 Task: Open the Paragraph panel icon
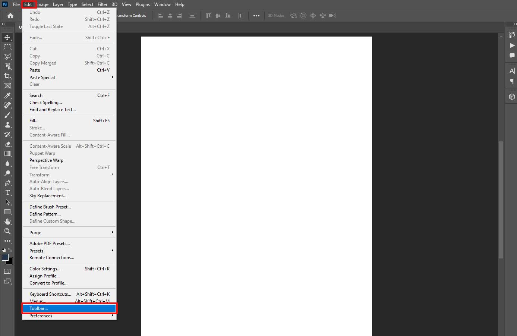point(512,81)
